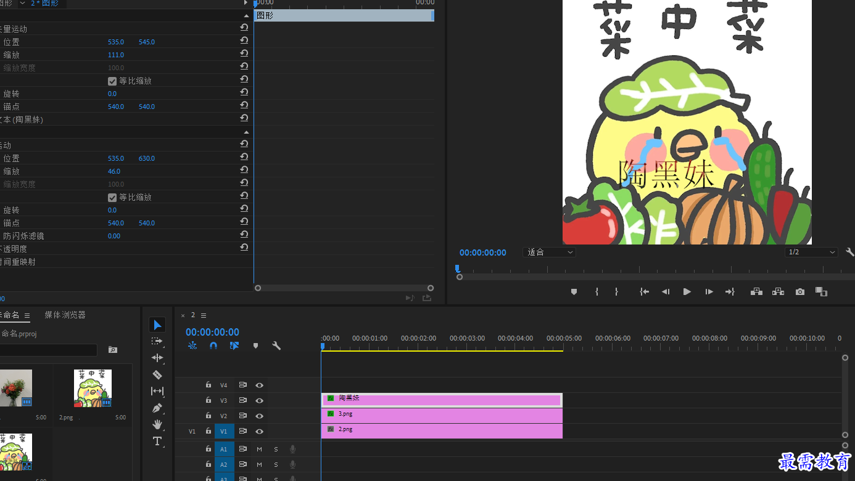Mark Out point in program monitor
Viewport: 855px width, 481px height.
616,292
